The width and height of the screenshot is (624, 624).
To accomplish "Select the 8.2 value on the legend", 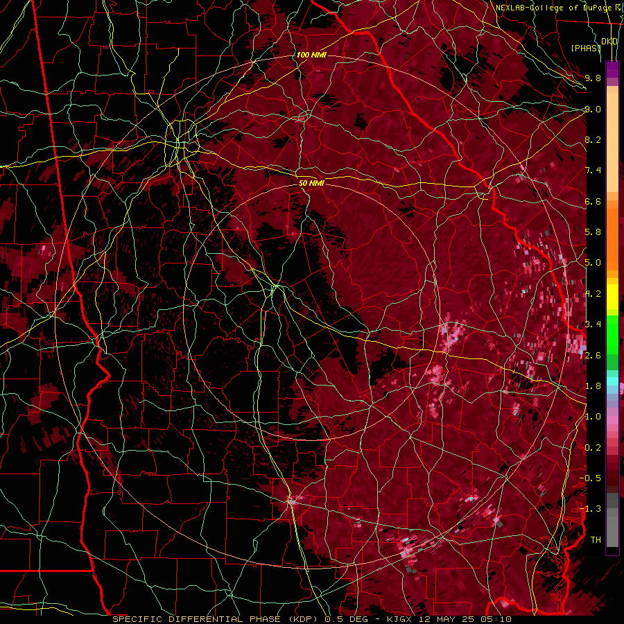I will (x=593, y=139).
